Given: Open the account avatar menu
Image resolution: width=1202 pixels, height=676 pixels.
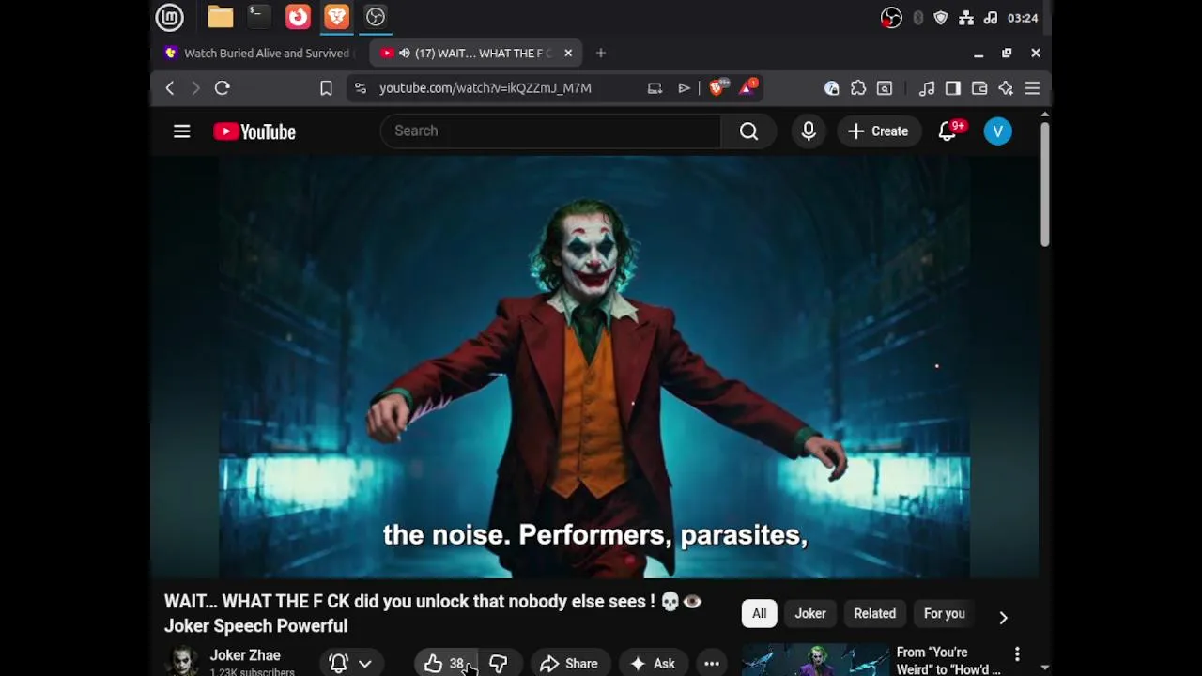Looking at the screenshot, I should coord(997,131).
